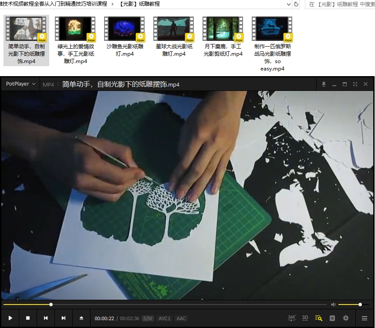Skip to the next file
Image resolution: width=375 pixels, height=328 pixels.
click(64, 318)
